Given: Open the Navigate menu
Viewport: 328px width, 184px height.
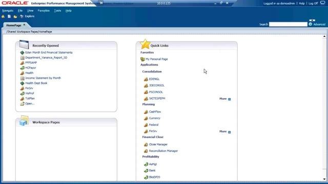Looking at the screenshot, I should click(8, 11).
